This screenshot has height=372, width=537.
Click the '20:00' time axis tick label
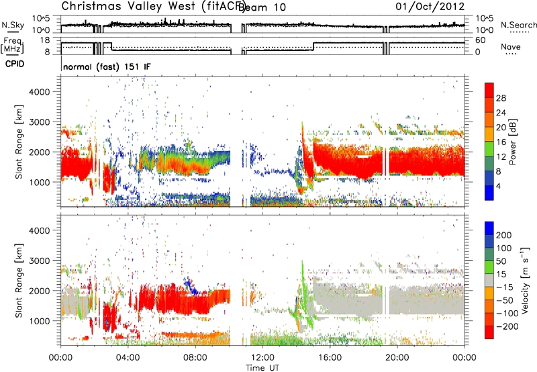397,358
